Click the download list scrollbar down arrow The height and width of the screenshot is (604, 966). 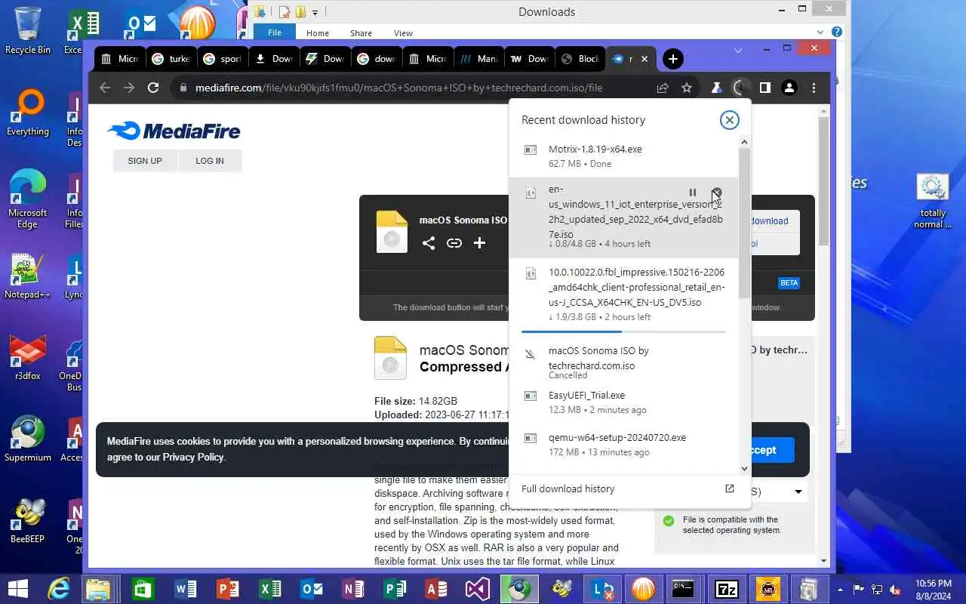pyautogui.click(x=744, y=468)
